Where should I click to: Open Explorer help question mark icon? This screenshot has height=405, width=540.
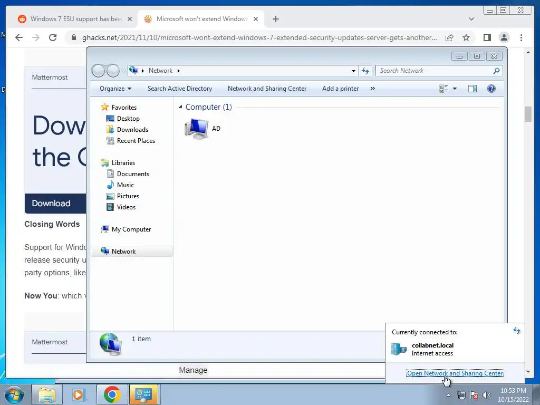tap(491, 89)
